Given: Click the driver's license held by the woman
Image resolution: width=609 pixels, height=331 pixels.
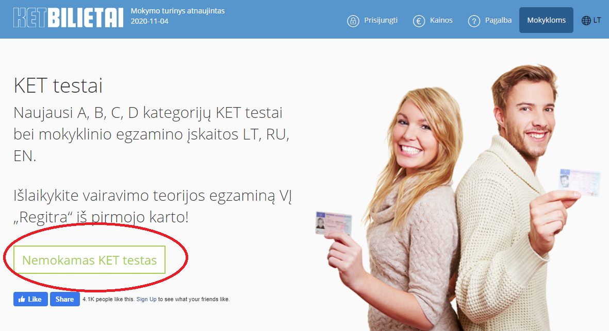Looking at the screenshot, I should [333, 224].
